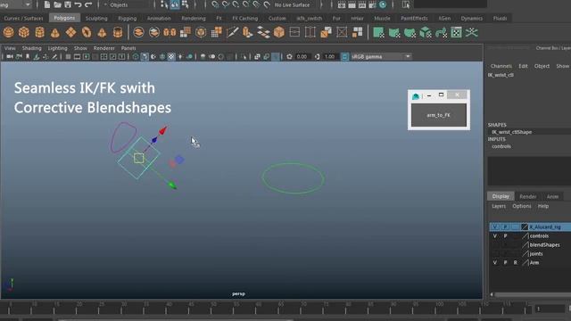The height and width of the screenshot is (321, 571).
Task: Click the green automatic mapping cube icon
Action: tap(426, 32)
